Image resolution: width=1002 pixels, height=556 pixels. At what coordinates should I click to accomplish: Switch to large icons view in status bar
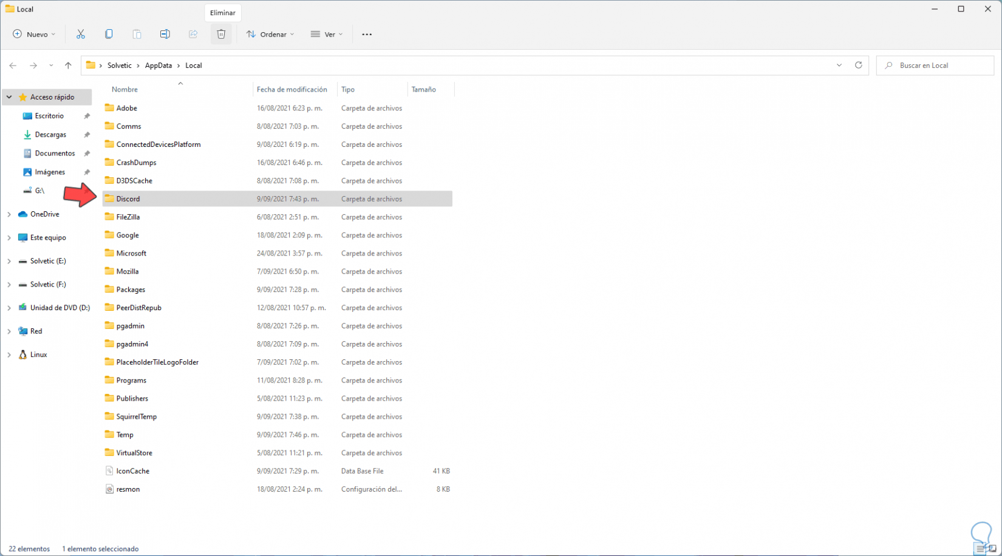(992, 549)
